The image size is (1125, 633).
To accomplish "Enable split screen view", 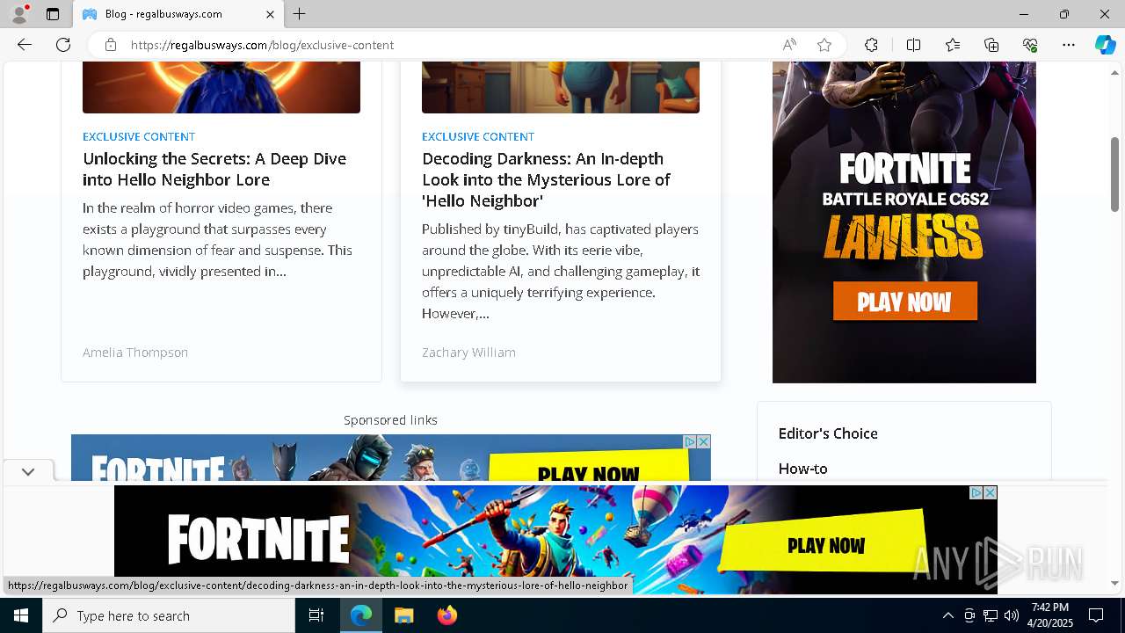I will 913,45.
